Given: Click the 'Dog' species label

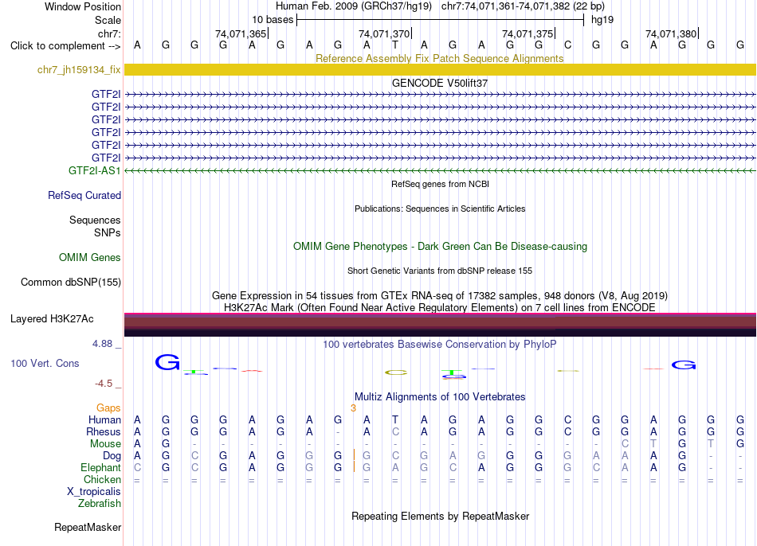Looking at the screenshot, I should click(112, 456).
